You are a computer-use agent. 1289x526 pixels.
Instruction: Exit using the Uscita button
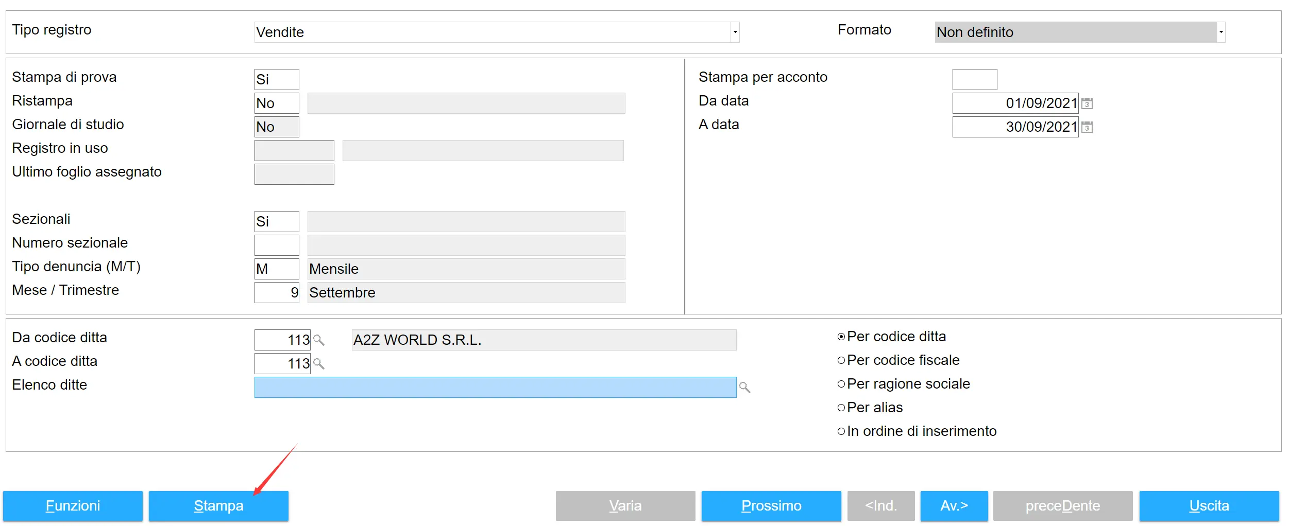1209,506
